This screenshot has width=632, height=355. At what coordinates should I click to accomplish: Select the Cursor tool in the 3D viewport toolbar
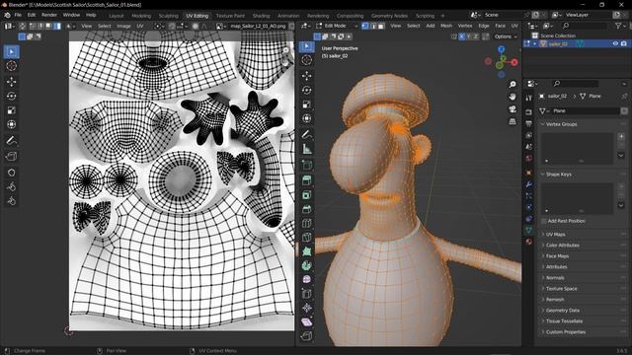pos(307,60)
